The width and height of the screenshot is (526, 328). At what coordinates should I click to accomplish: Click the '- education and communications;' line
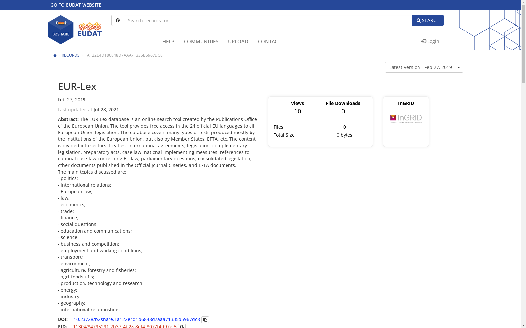[95, 231]
